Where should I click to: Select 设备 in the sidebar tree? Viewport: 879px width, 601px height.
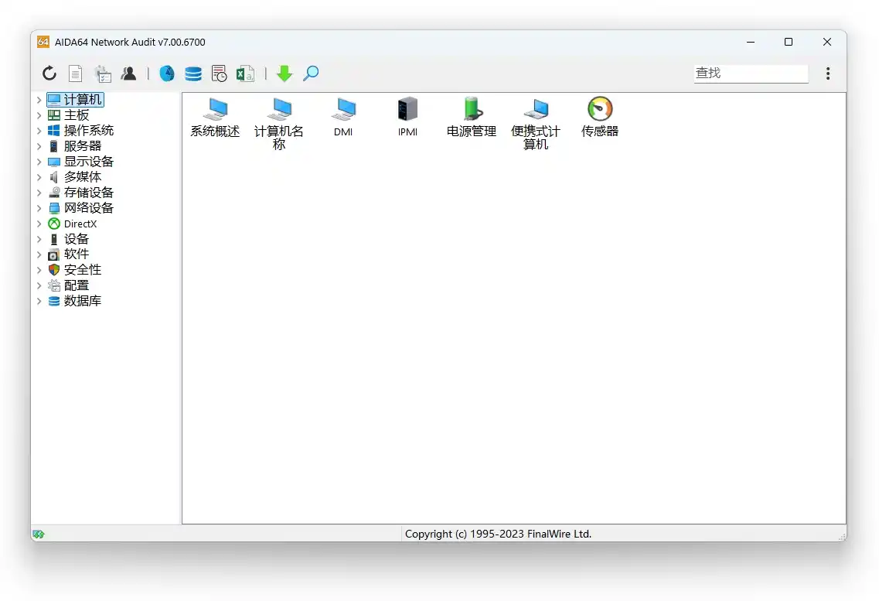[68, 239]
